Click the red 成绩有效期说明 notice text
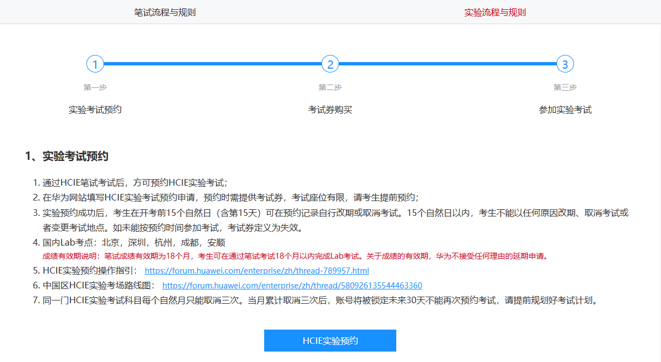The image size is (661, 362). click(295, 256)
